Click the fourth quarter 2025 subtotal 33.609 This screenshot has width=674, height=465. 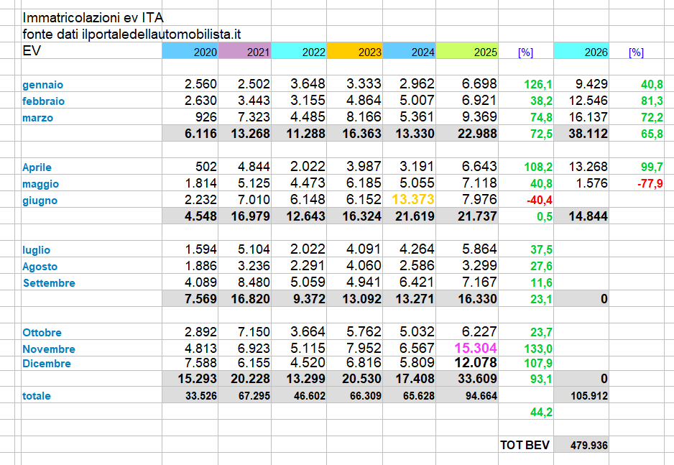point(477,379)
